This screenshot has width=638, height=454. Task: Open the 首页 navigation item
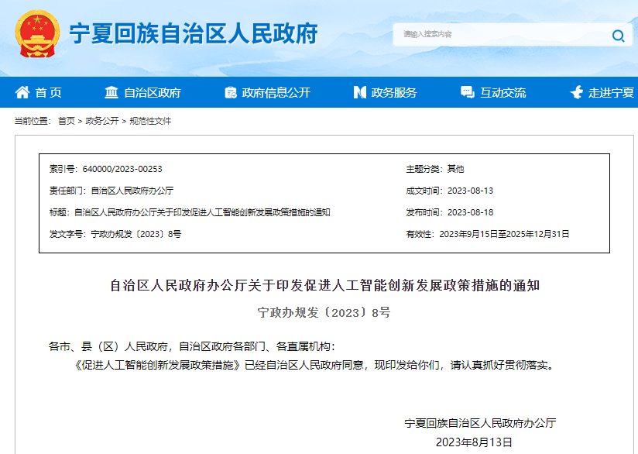48,91
